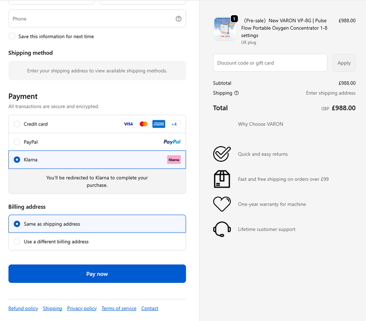
Task: Select Use a different billing address
Action: (x=17, y=242)
